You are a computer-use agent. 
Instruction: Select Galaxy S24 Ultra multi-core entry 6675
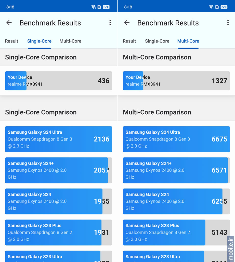tap(176, 139)
